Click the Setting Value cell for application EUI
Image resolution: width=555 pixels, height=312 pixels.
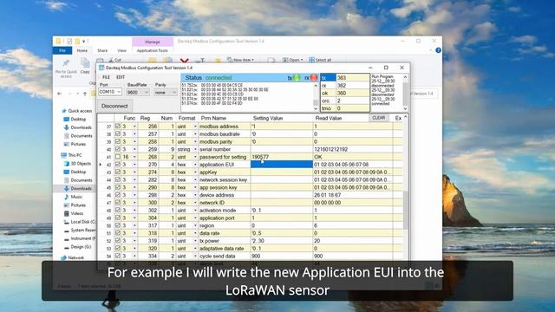(282, 164)
